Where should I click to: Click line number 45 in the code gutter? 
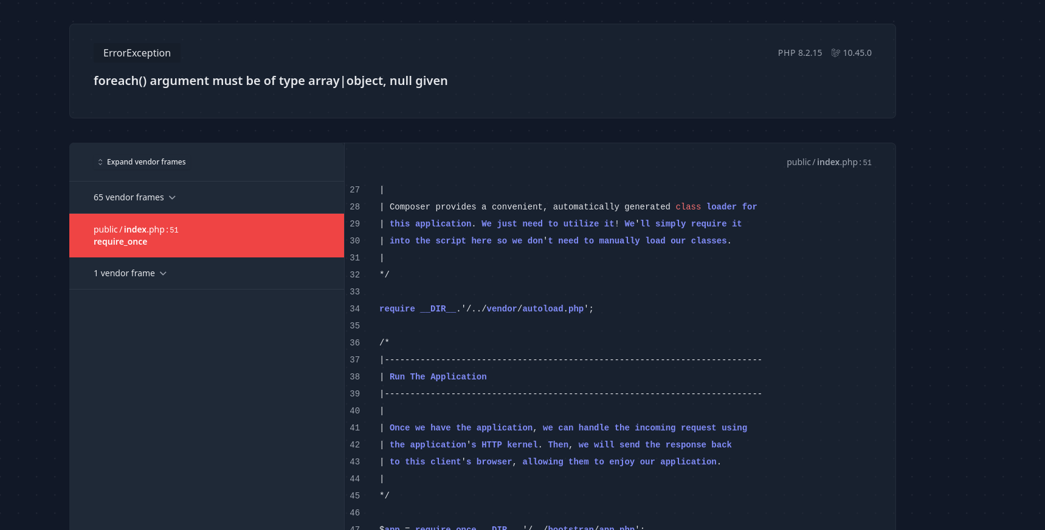355,496
